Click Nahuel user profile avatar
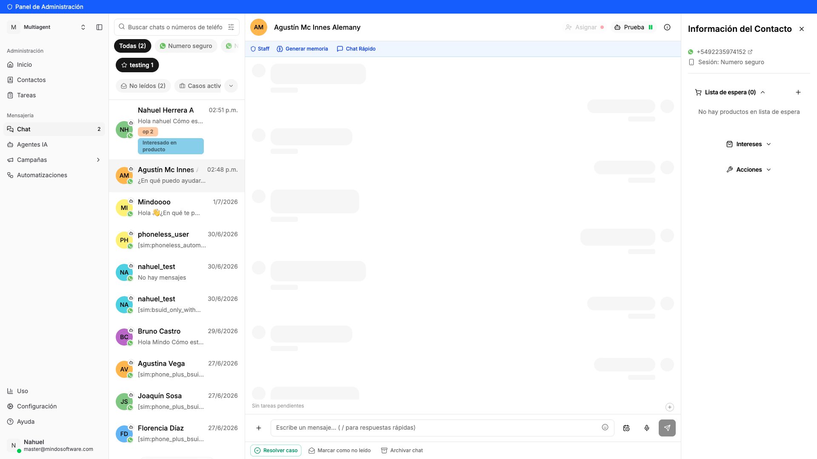 14,445
